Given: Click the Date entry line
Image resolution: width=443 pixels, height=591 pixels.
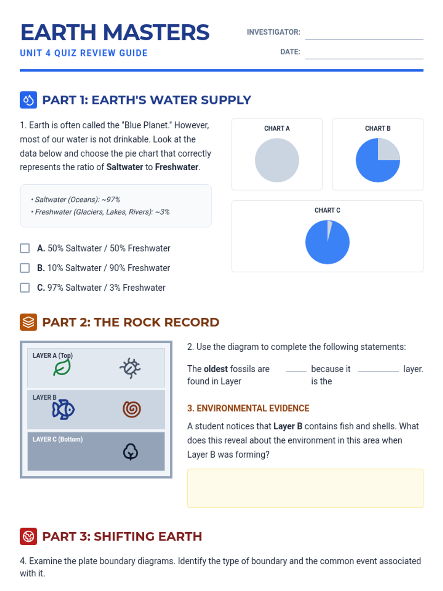Looking at the screenshot, I should pos(364,53).
